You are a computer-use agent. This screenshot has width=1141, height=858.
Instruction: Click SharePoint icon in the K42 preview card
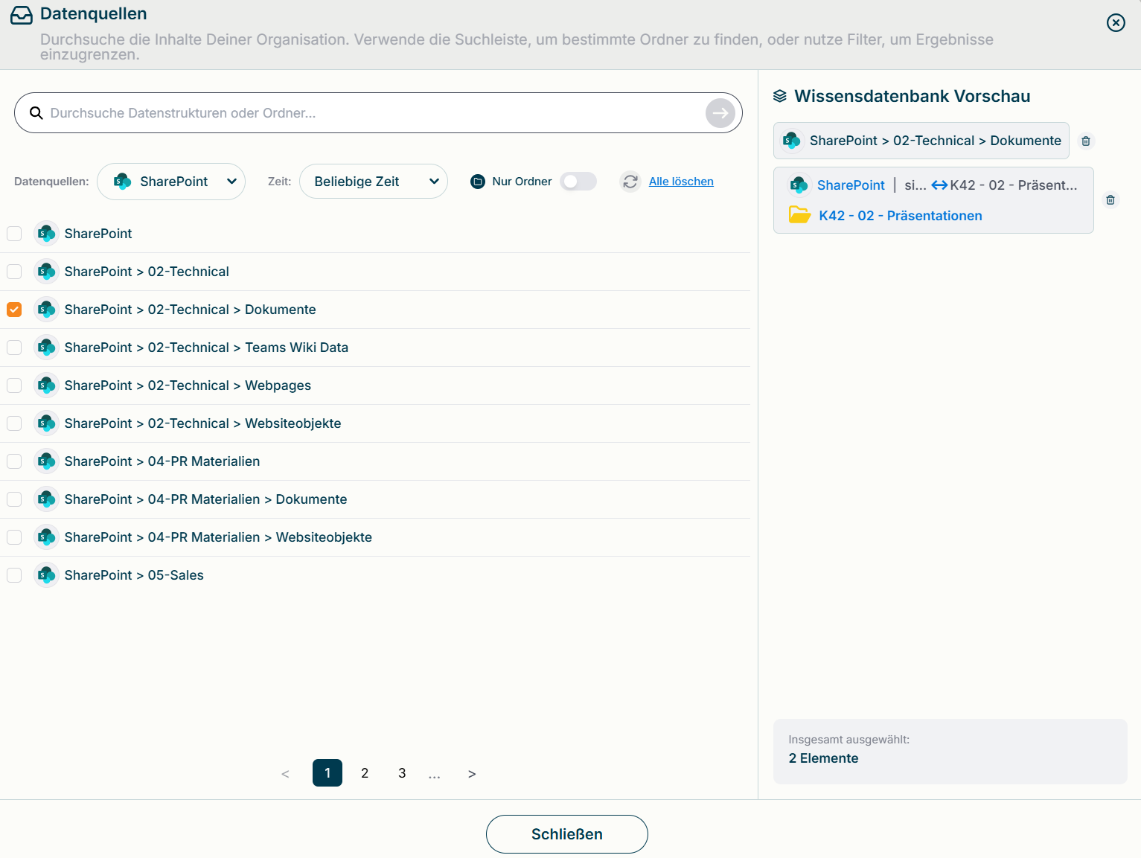pos(799,185)
